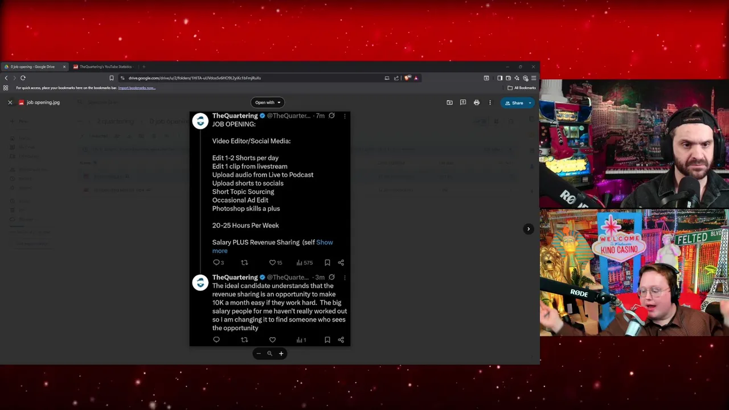Click the second tweet's retweet icon

click(x=244, y=340)
